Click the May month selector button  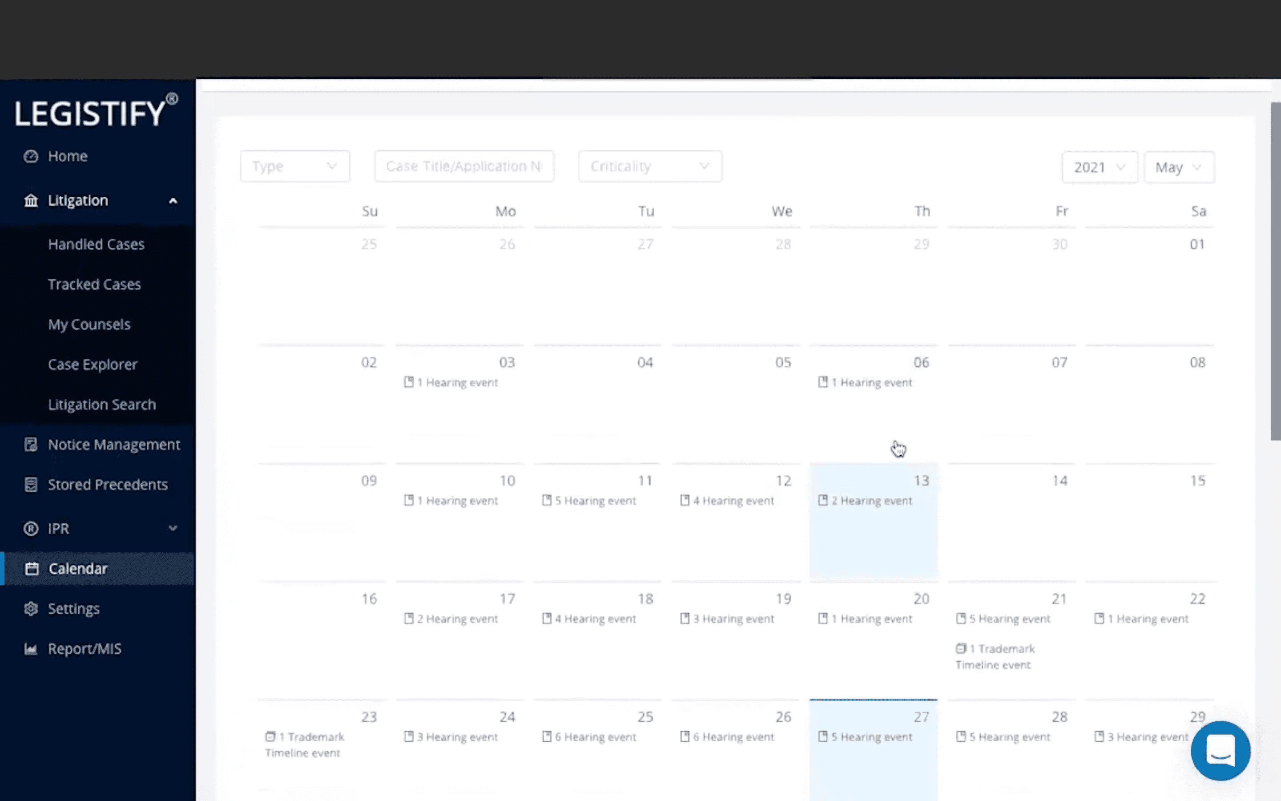[x=1179, y=167]
